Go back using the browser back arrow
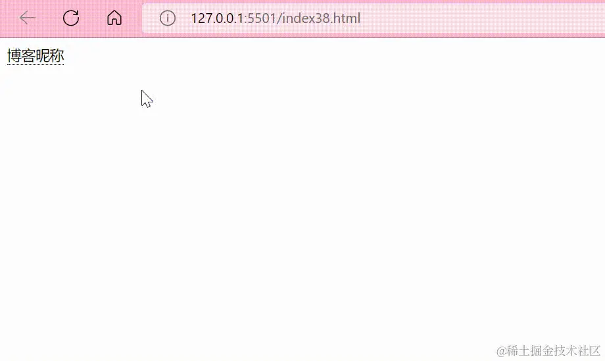Screen dimensions: 605x361 coord(28,18)
